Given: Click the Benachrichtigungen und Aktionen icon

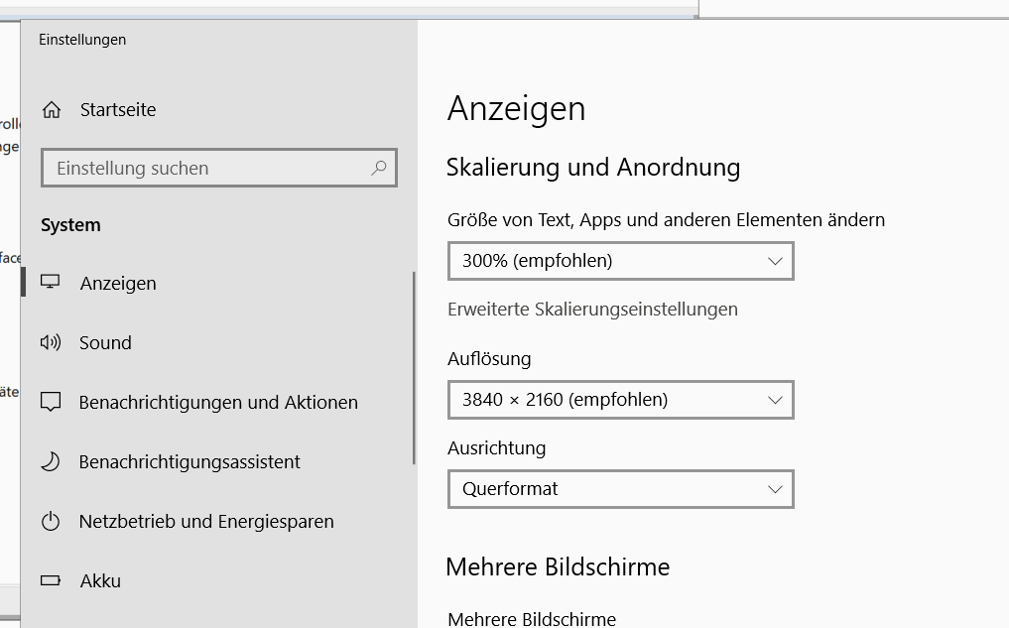Looking at the screenshot, I should click(51, 402).
